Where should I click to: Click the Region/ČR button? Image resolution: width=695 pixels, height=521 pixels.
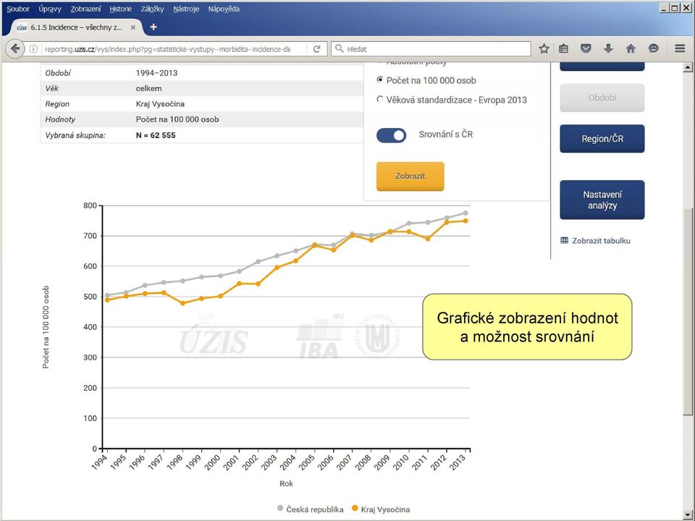(x=602, y=139)
